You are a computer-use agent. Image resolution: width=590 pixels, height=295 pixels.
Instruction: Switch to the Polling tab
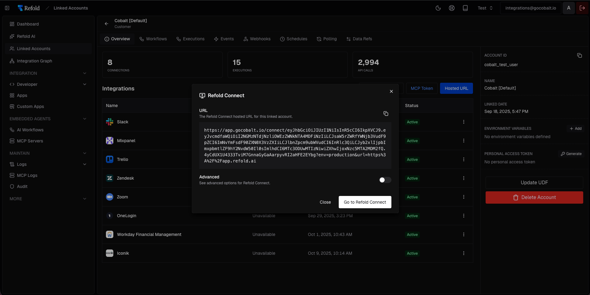tap(327, 39)
